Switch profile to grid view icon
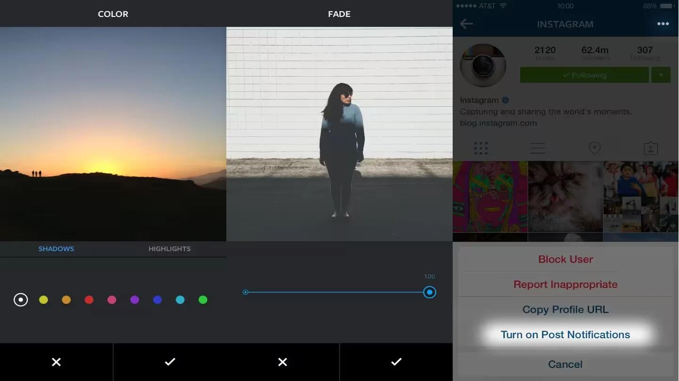The image size is (679, 381). coord(481,148)
